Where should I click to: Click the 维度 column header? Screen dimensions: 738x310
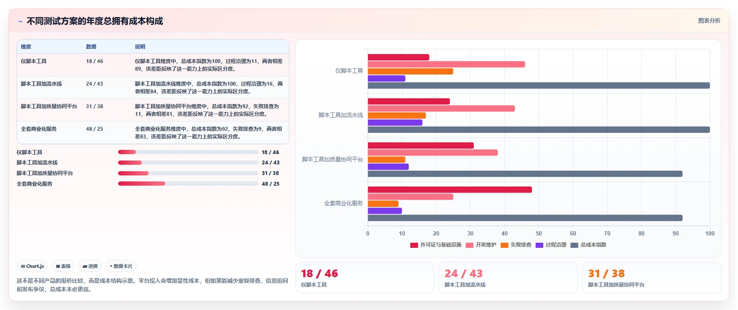click(x=26, y=47)
